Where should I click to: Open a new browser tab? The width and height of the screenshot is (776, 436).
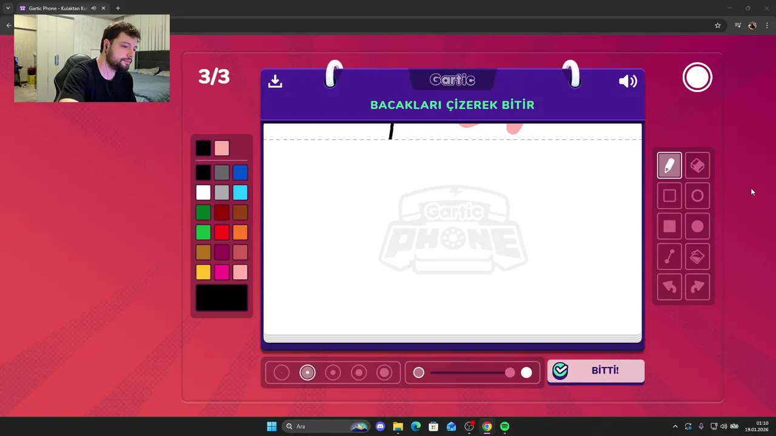click(x=118, y=8)
